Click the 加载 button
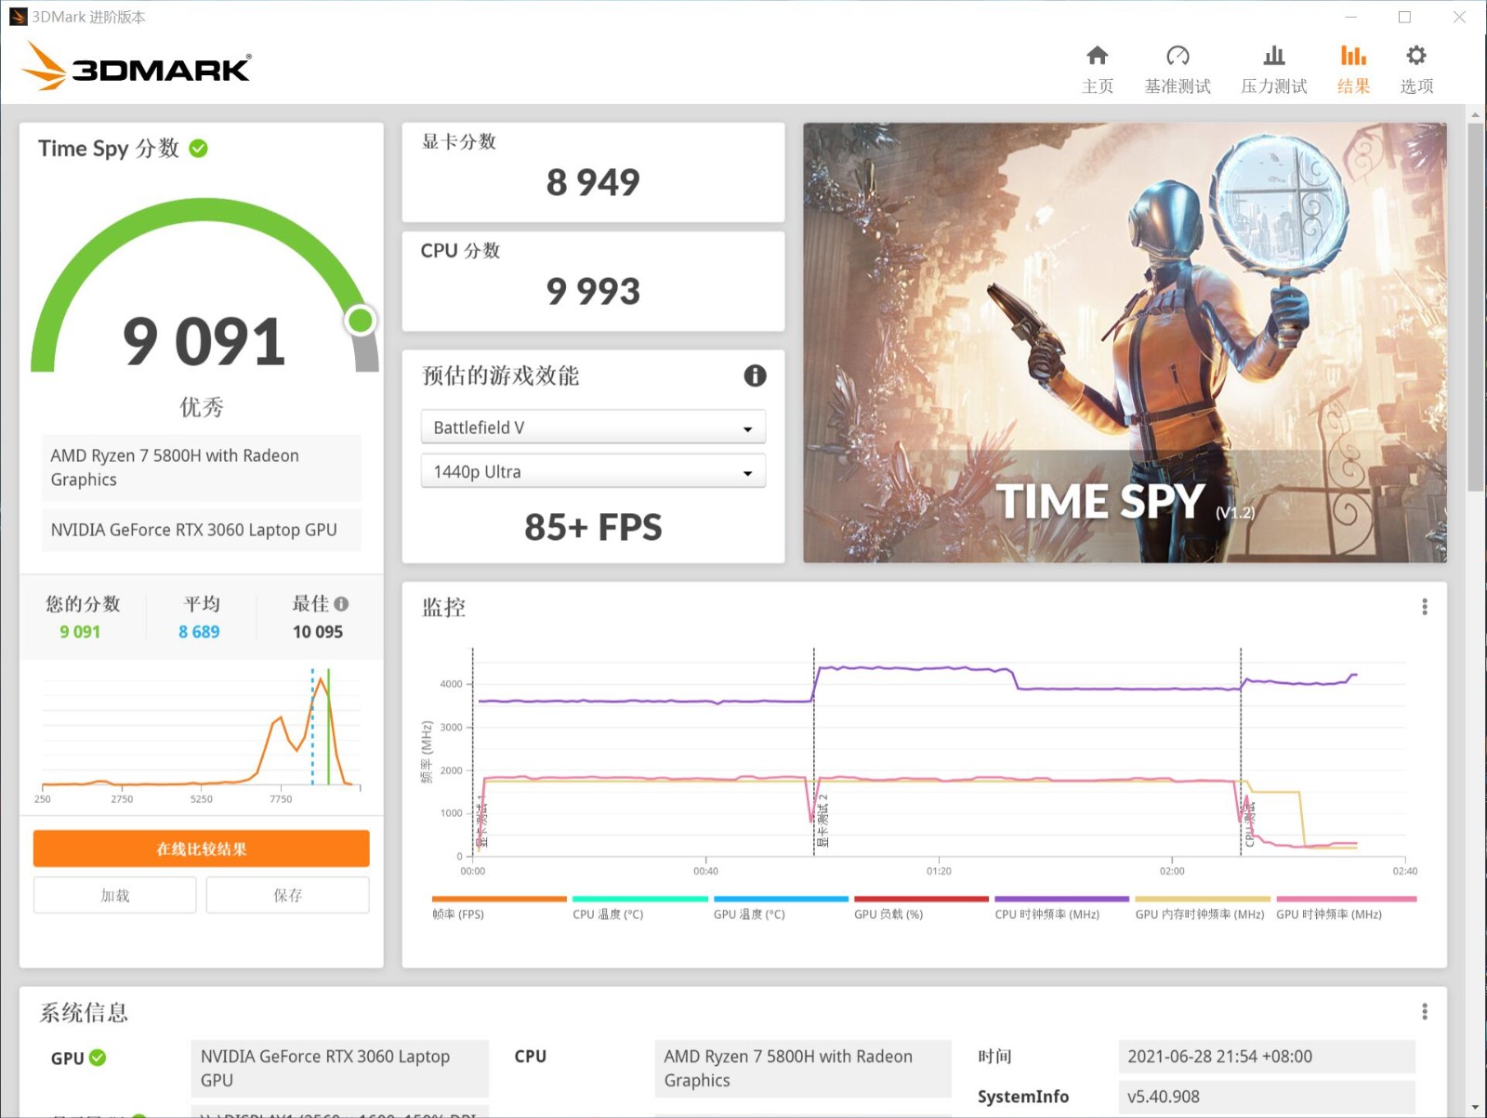Screen dimensions: 1487x1118 [x=115, y=895]
